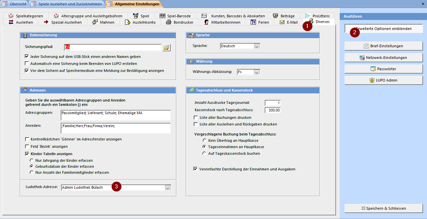427x219 pixels.
Task: Click the calendar icon on Ferien tab
Action: (253, 22)
